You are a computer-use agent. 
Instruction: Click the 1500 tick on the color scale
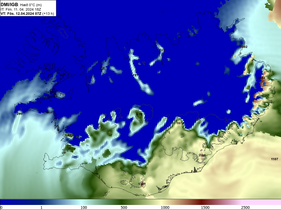[205, 207]
